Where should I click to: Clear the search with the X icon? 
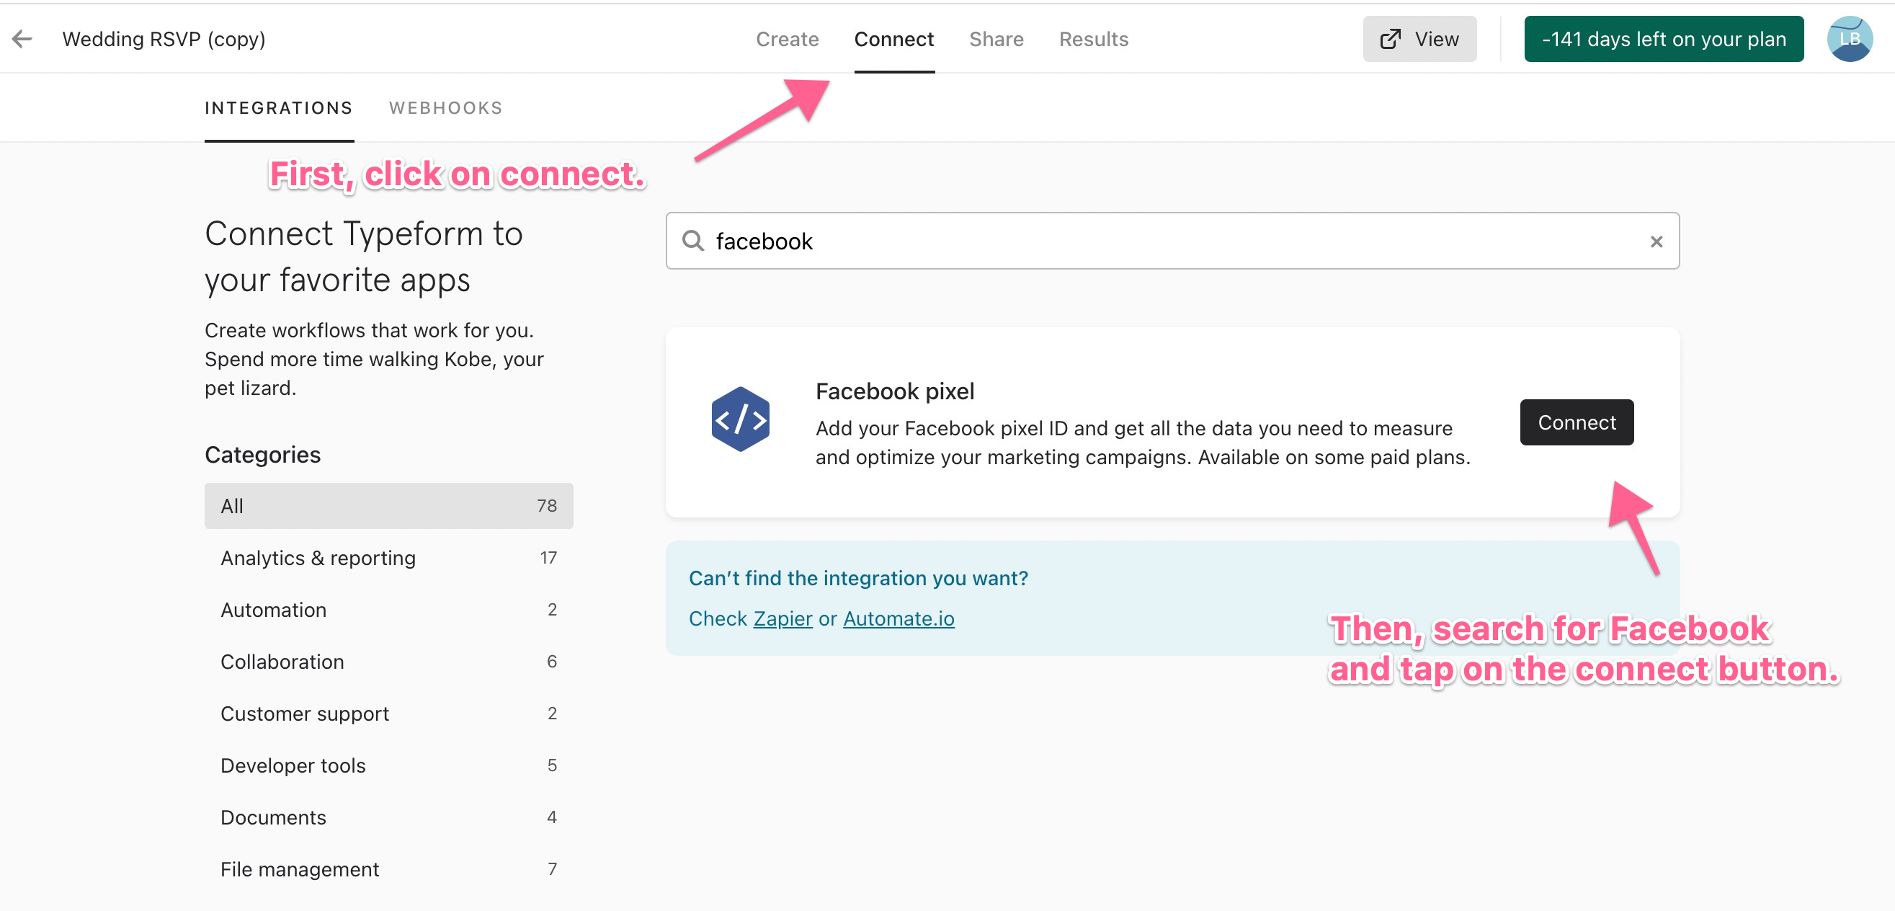1656,241
